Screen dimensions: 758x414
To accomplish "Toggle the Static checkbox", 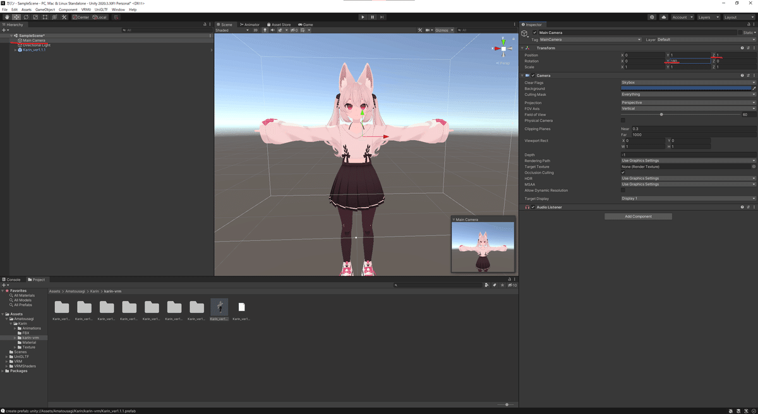I will pyautogui.click(x=741, y=32).
